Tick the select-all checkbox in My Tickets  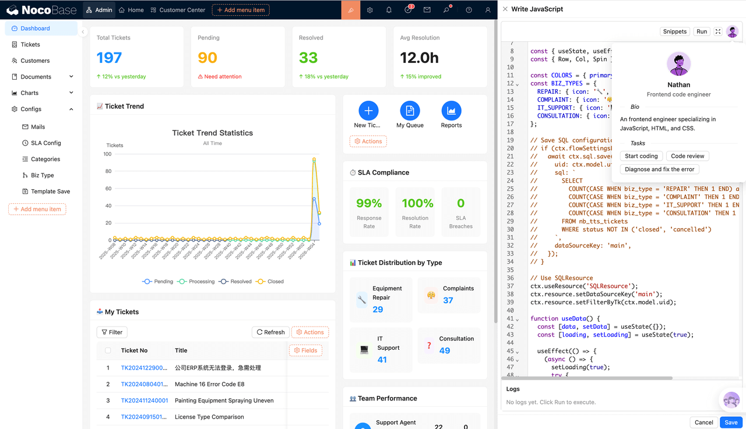[x=108, y=350]
